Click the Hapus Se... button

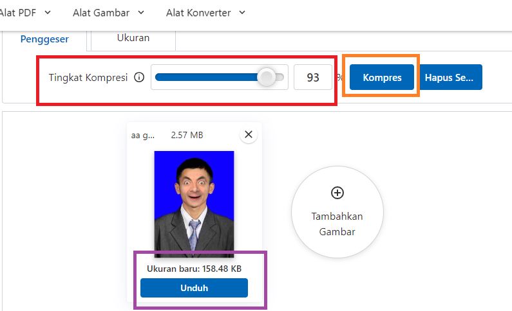pyautogui.click(x=451, y=77)
